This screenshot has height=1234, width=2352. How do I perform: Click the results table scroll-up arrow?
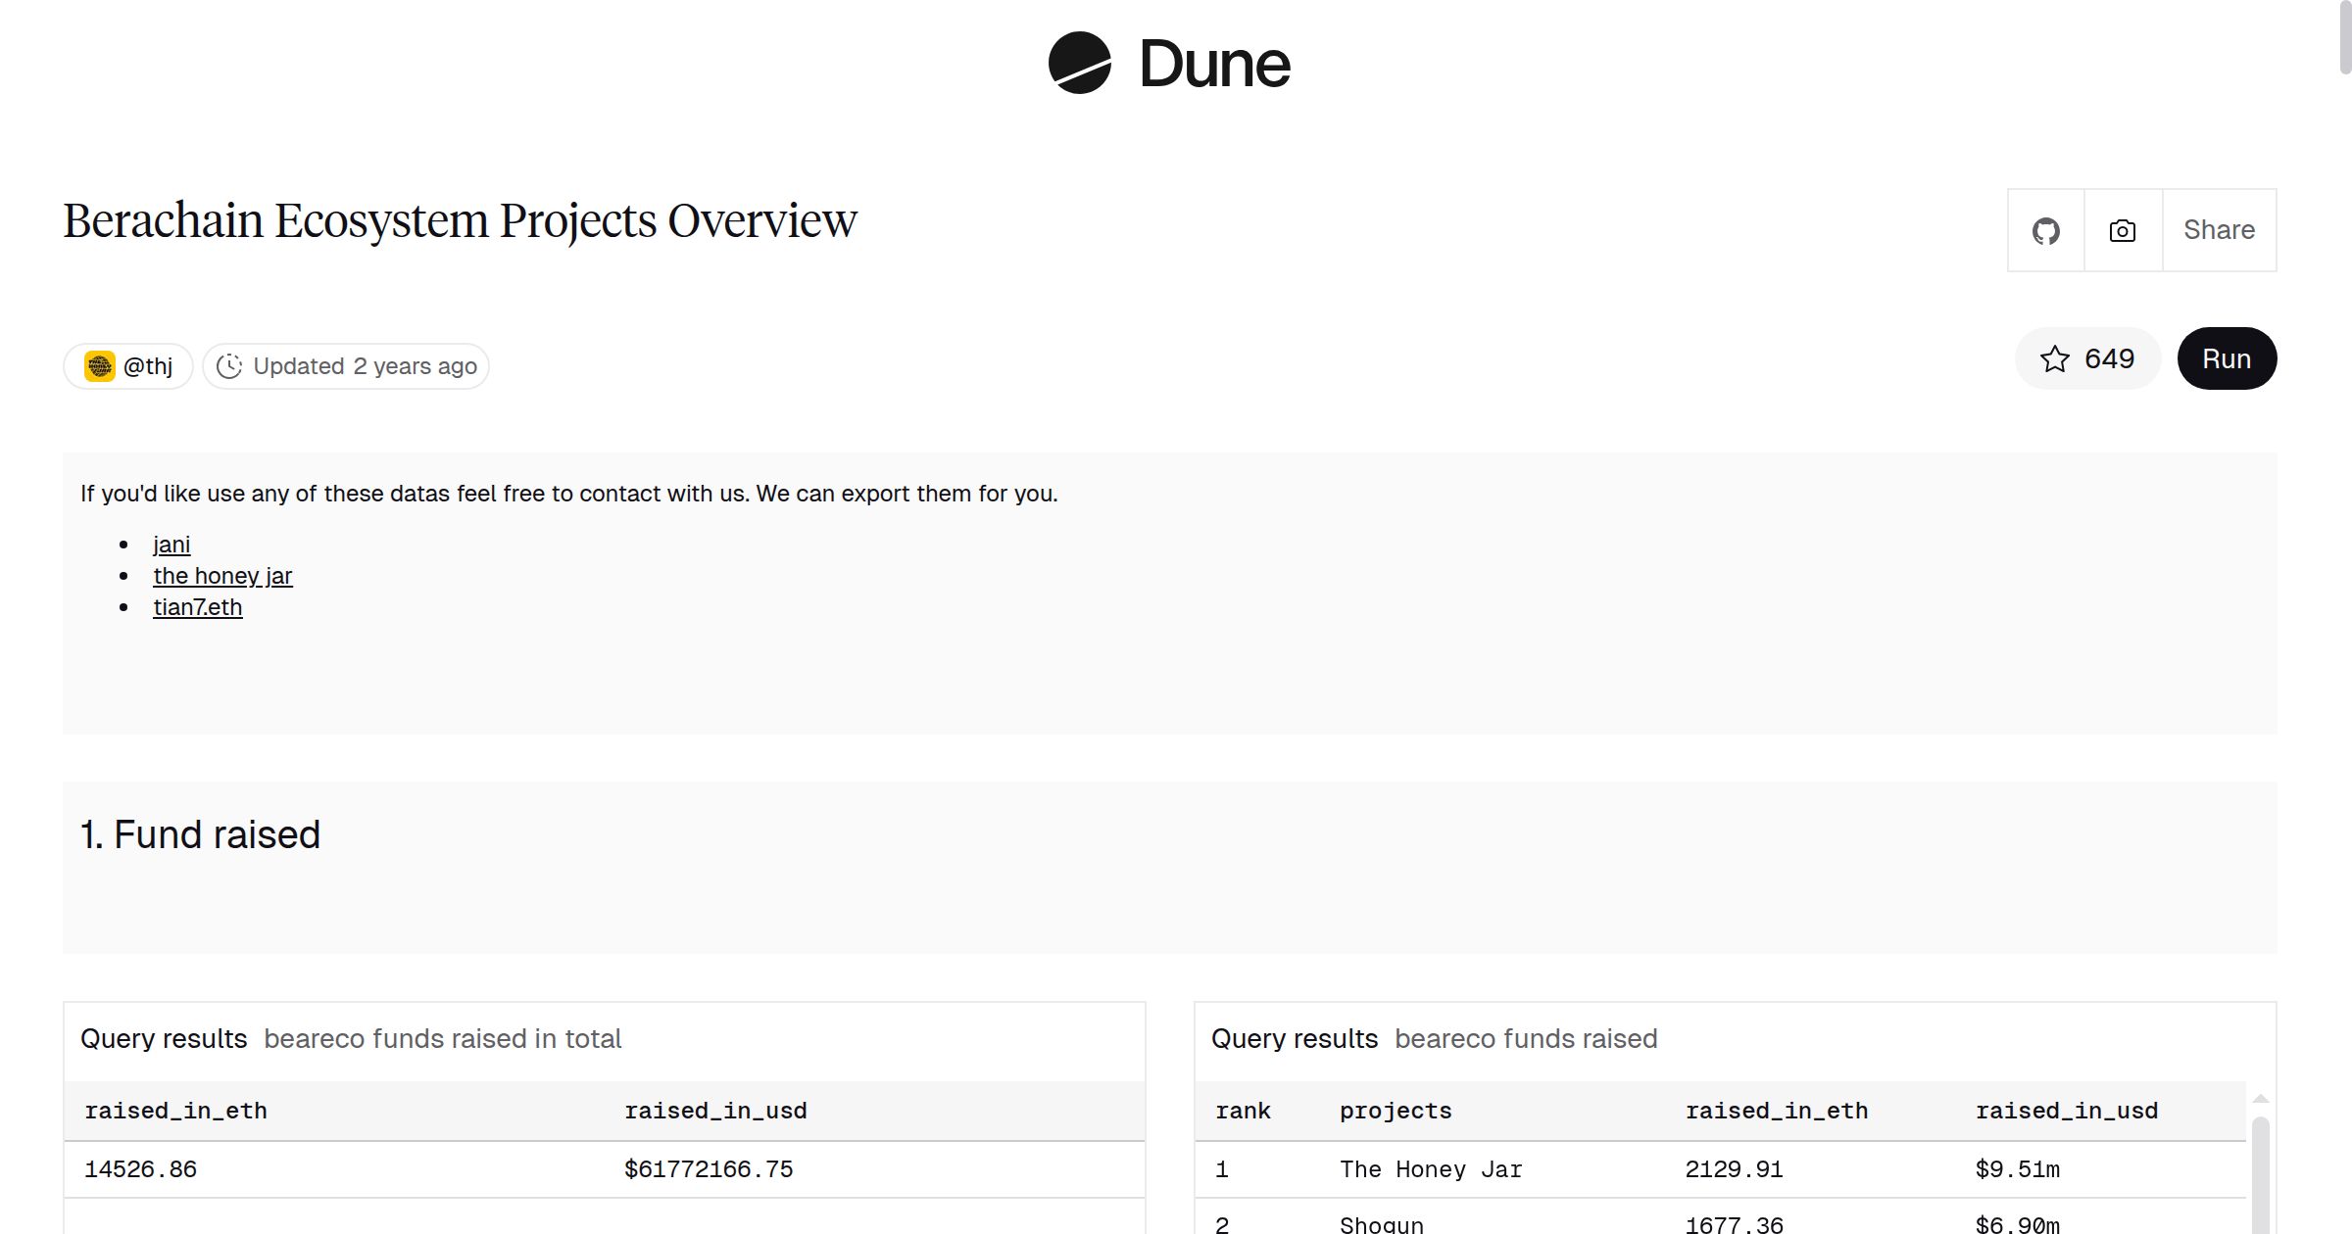[2261, 1099]
